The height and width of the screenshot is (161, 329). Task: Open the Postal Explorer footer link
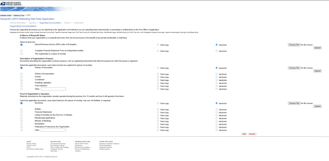[105, 149]
